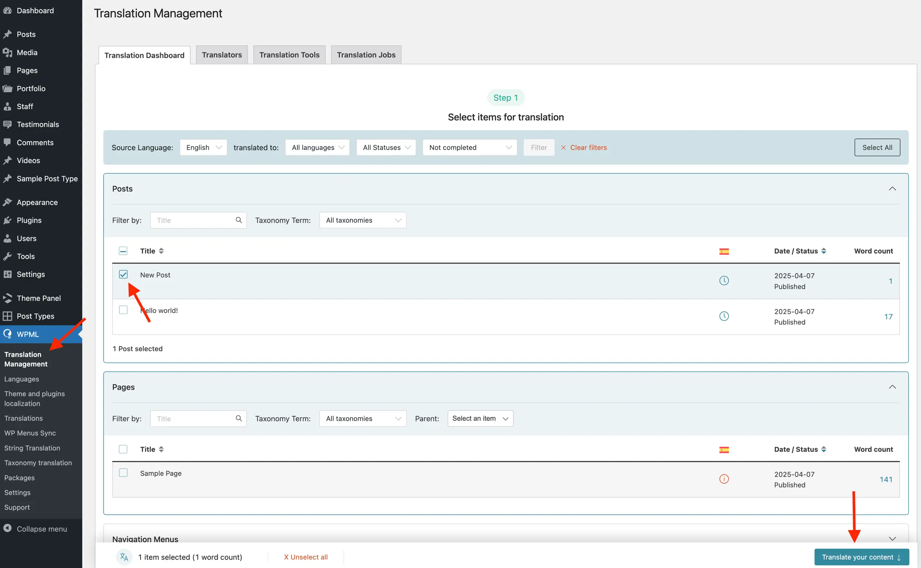The image size is (921, 568).
Task: Click the WPML logo icon
Action: pos(8,334)
